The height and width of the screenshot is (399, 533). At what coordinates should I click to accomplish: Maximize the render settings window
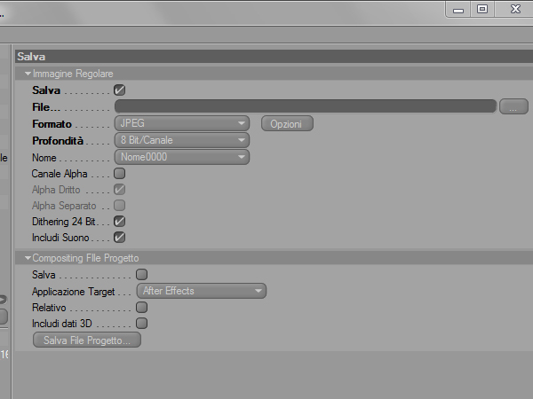click(482, 9)
